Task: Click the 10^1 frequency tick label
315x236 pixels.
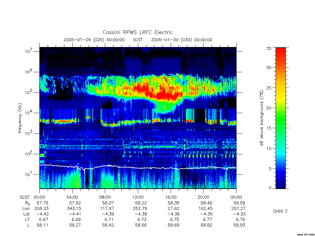Action: click(29, 174)
